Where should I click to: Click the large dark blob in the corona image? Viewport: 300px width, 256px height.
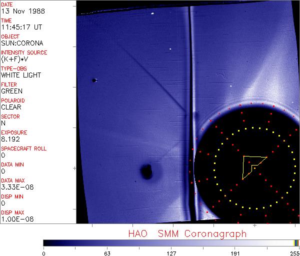(x=146, y=171)
